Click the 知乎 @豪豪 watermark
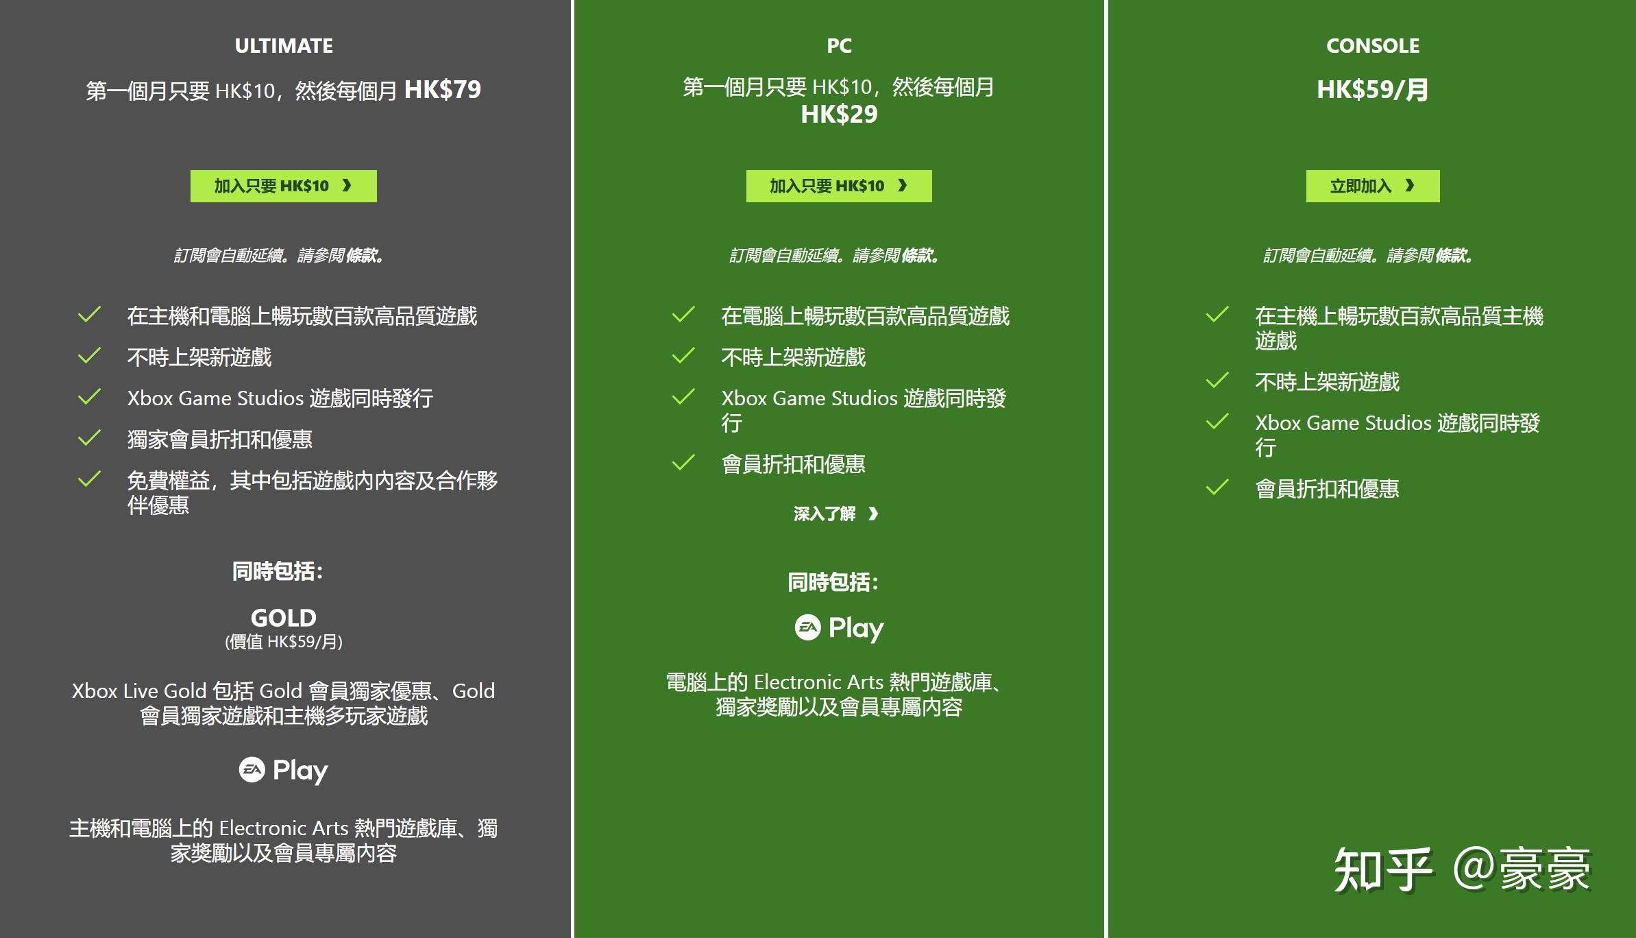Screen dimensions: 1636x938 click(1462, 869)
